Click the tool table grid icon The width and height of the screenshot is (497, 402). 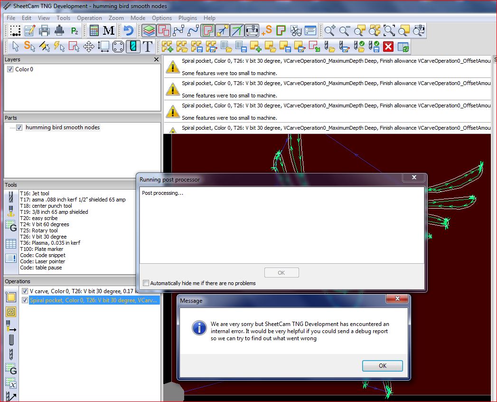[11, 244]
